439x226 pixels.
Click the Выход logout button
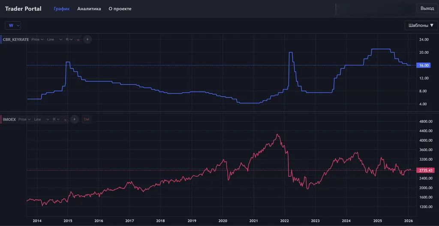427,9
